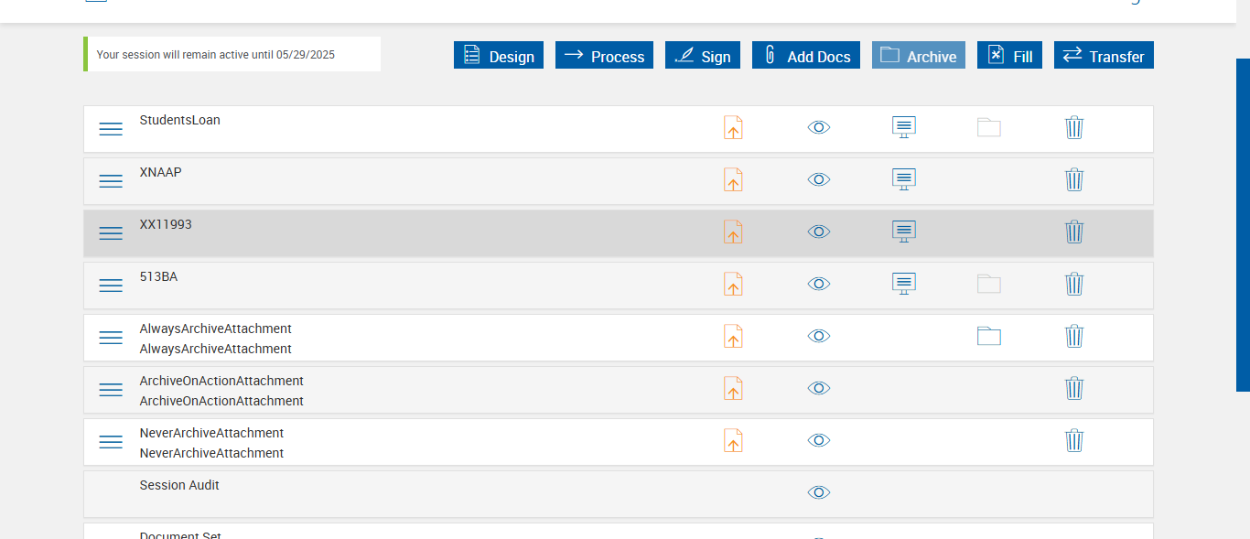Click the three-line handle beside AlwaysArchiveAttachment
This screenshot has height=539, width=1250.
pyautogui.click(x=111, y=338)
